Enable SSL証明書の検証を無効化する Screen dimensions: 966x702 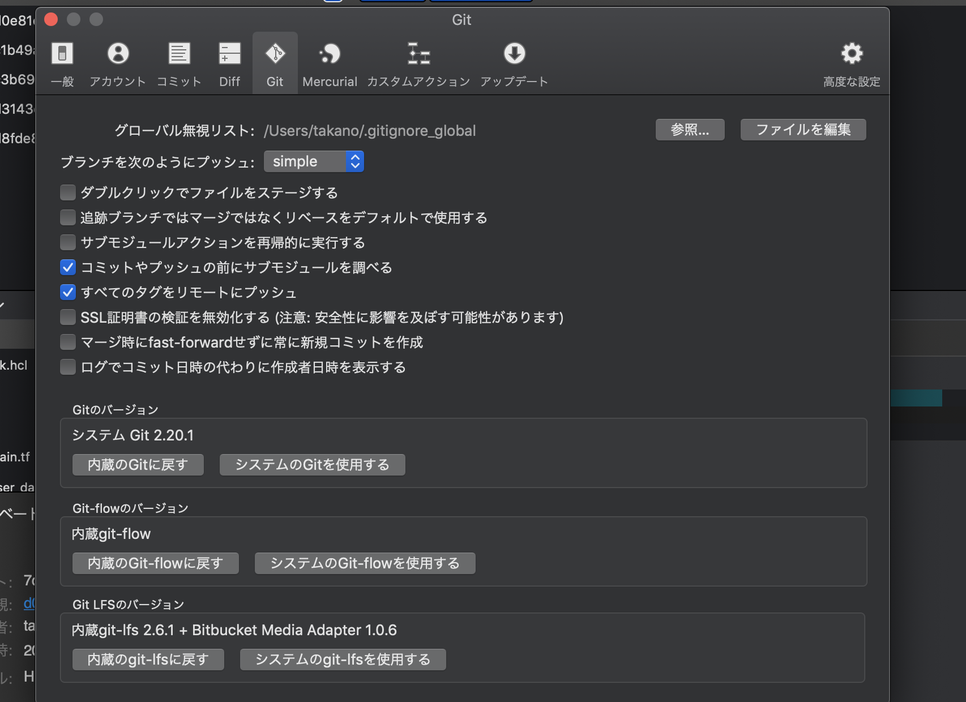tap(67, 317)
